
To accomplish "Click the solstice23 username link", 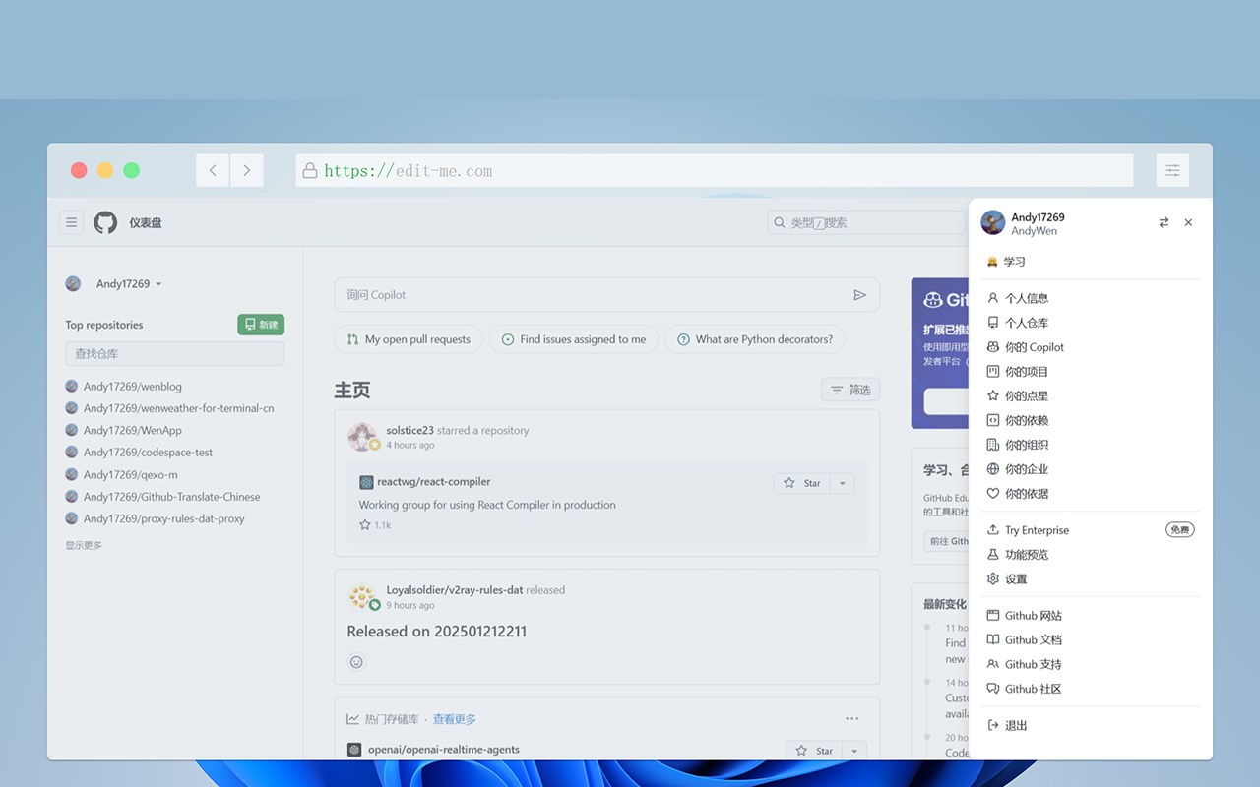I will tap(410, 430).
